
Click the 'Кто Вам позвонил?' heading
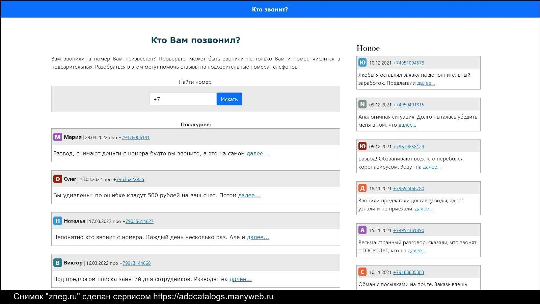pos(196,40)
